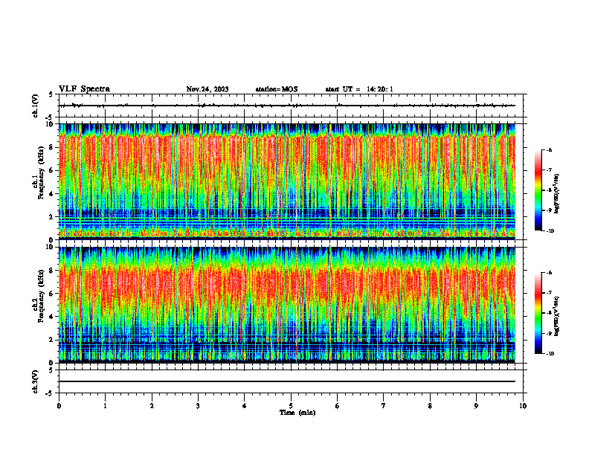Click the time axis tick label "8"
The height and width of the screenshot is (455, 589).
[x=430, y=406]
